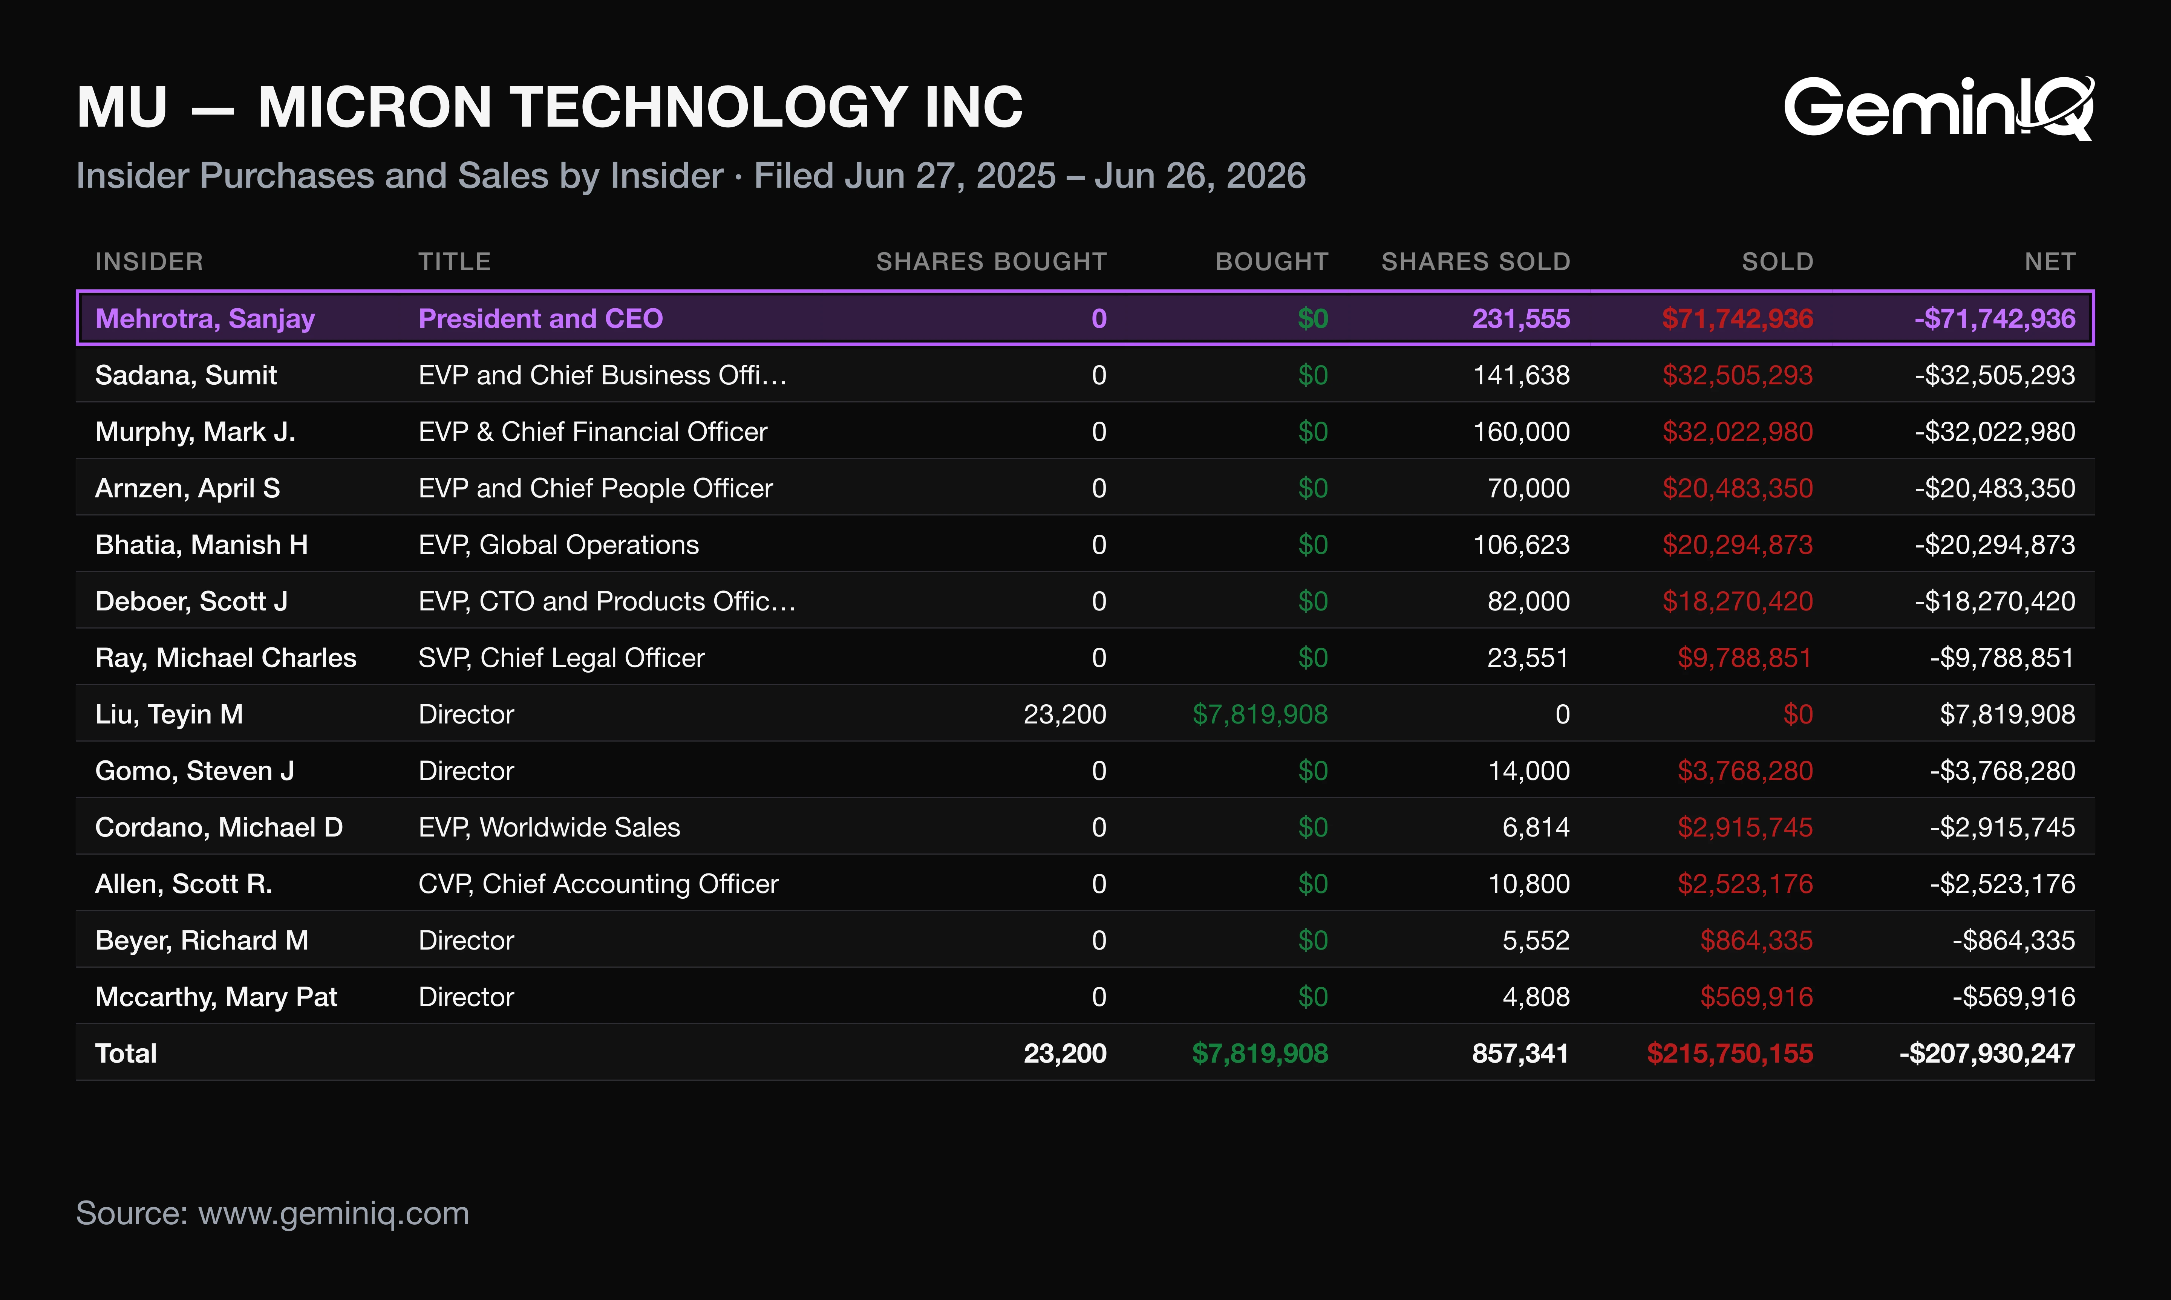Click the SHARES BOUGHT column header
This screenshot has height=1300, width=2171.
coord(991,262)
